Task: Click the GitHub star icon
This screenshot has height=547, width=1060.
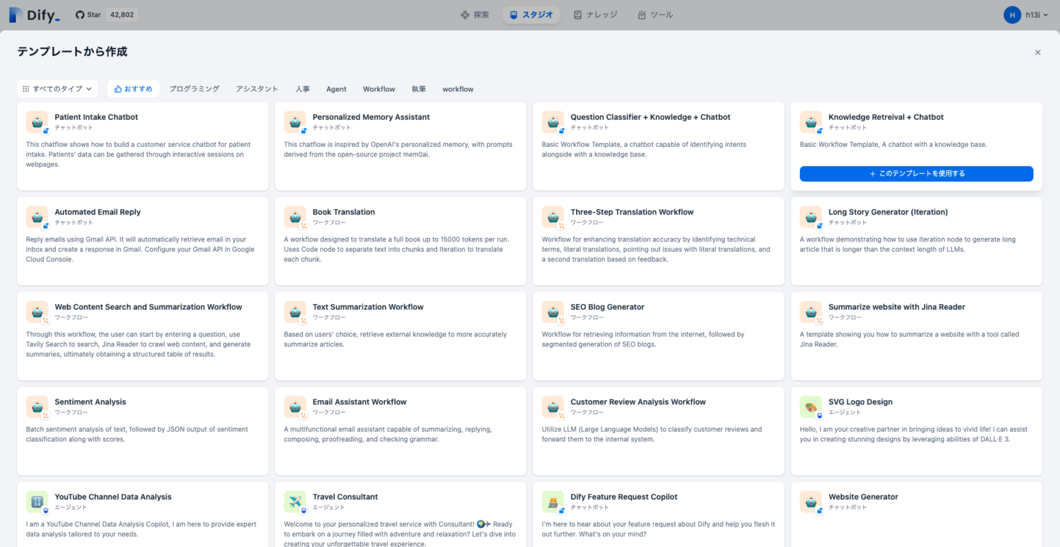Action: [81, 14]
